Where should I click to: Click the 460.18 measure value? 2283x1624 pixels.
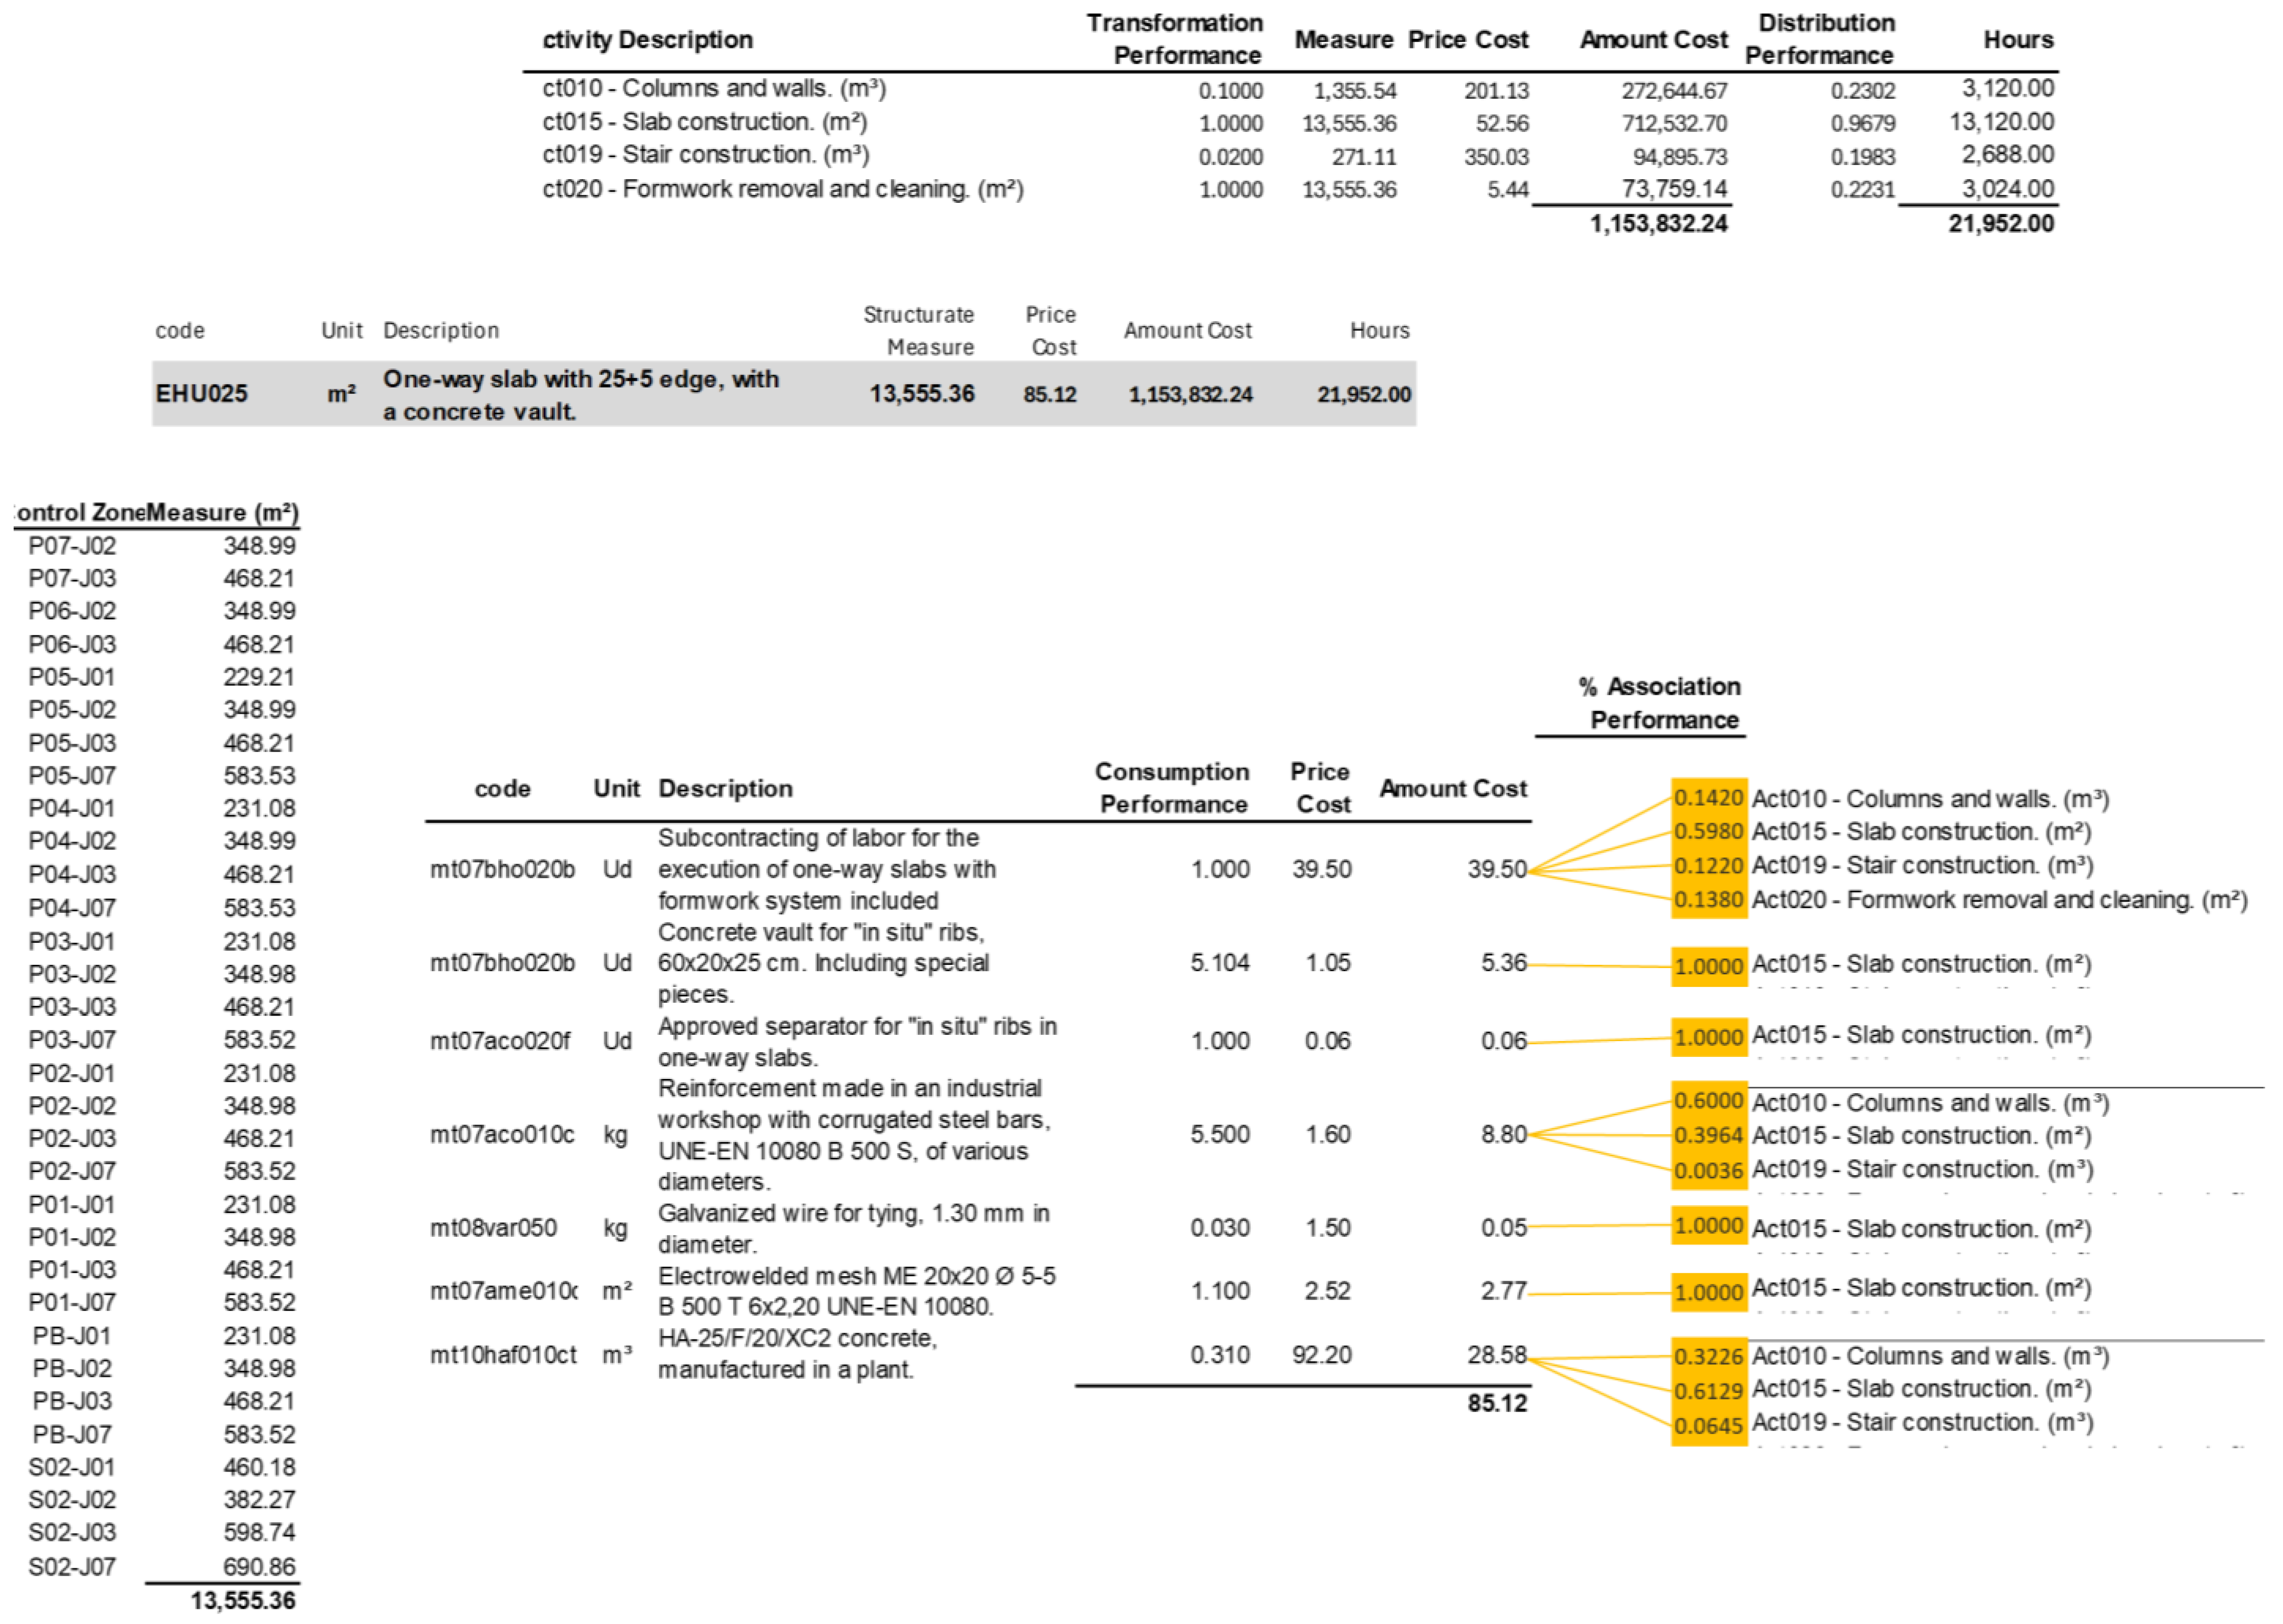(259, 1467)
